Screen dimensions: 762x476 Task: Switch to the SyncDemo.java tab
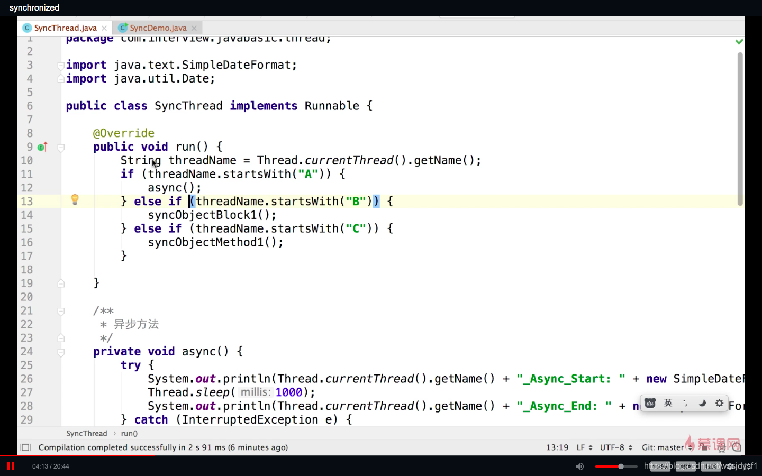pyautogui.click(x=158, y=28)
